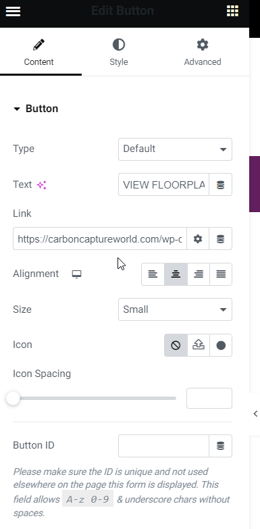This screenshot has height=529, width=260.
Task: Open the responsive device icon beside Alignment
Action: point(76,274)
